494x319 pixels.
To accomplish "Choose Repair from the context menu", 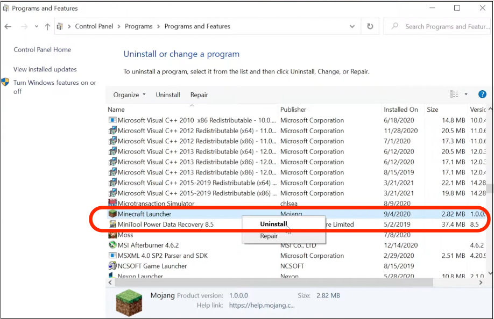I will tap(269, 236).
